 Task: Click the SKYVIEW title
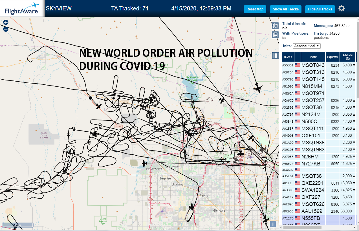(x=59, y=8)
